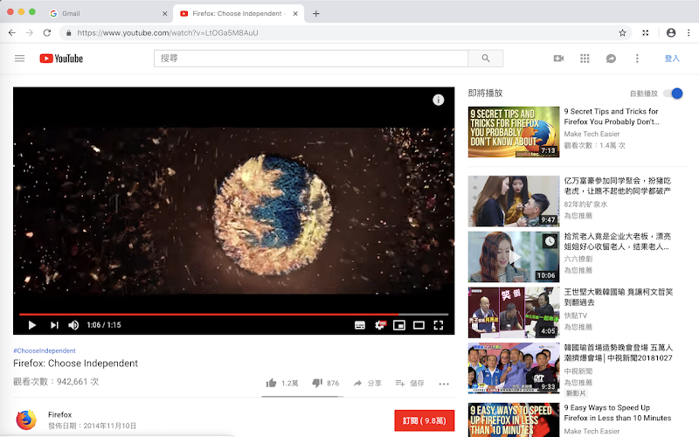Viewport: 699px width, 437px height.
Task: Click the browser forward arrow
Action: pos(30,32)
